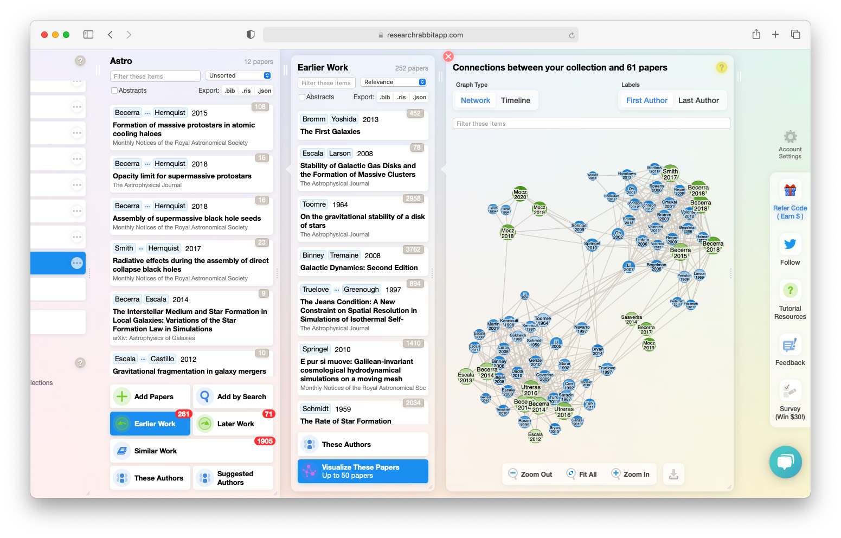Click the help icon above the collections label
Image resolution: width=841 pixels, height=538 pixels.
pos(80,363)
